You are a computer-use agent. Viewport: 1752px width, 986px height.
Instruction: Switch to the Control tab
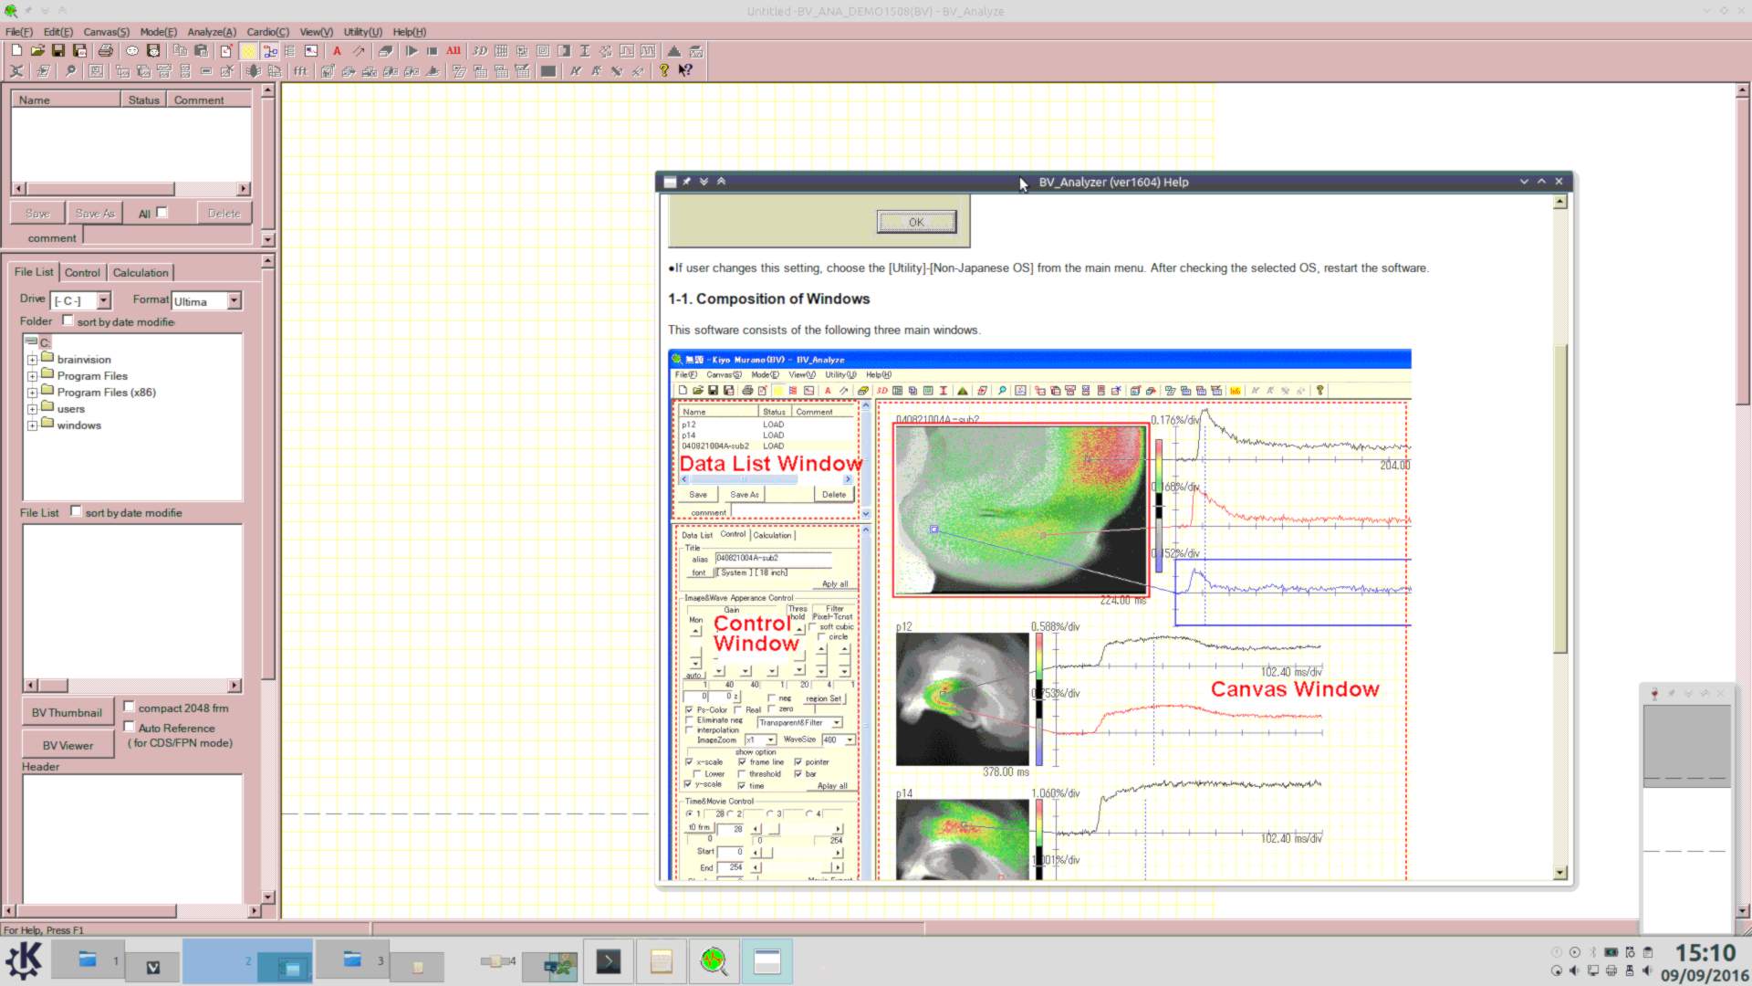(82, 273)
